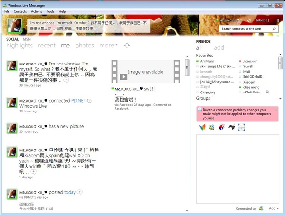Select the SOCIAL view
285x215 pixels.
(12, 39)
